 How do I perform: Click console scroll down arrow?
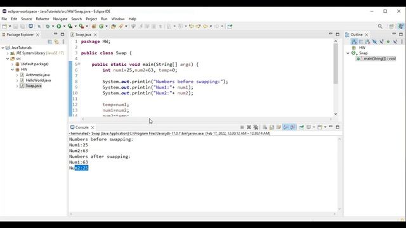tap(339, 209)
